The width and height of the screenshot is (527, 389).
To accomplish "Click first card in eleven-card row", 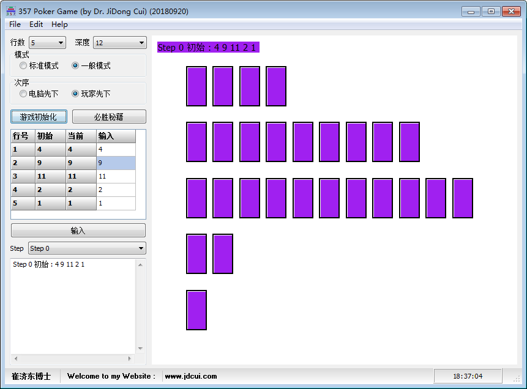I will [196, 198].
